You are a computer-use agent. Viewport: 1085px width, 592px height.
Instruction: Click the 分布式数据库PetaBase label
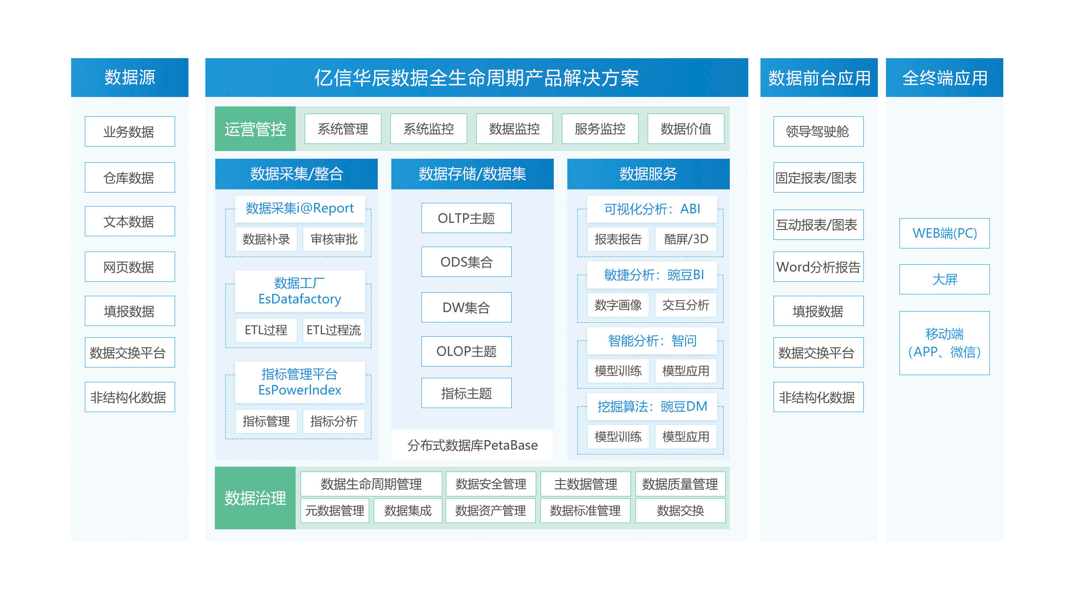(x=473, y=445)
